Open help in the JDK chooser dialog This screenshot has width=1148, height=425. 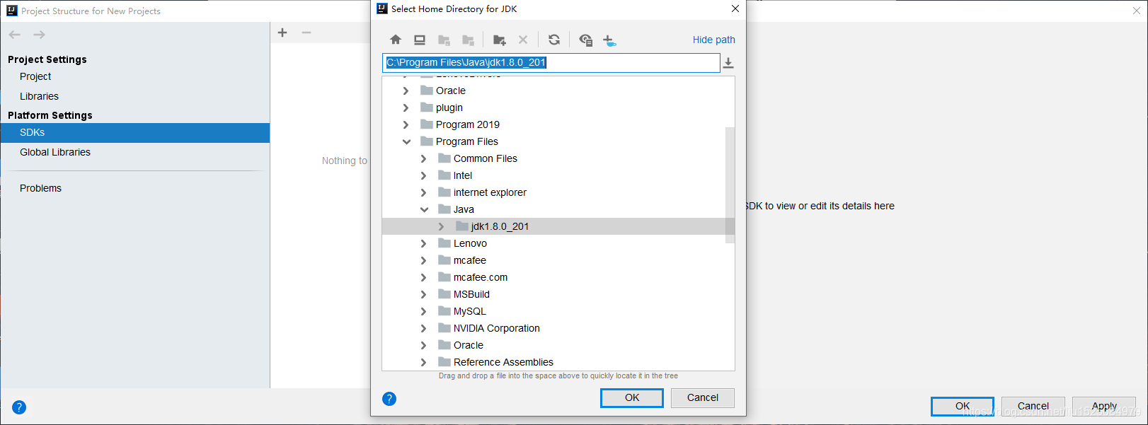tap(389, 399)
